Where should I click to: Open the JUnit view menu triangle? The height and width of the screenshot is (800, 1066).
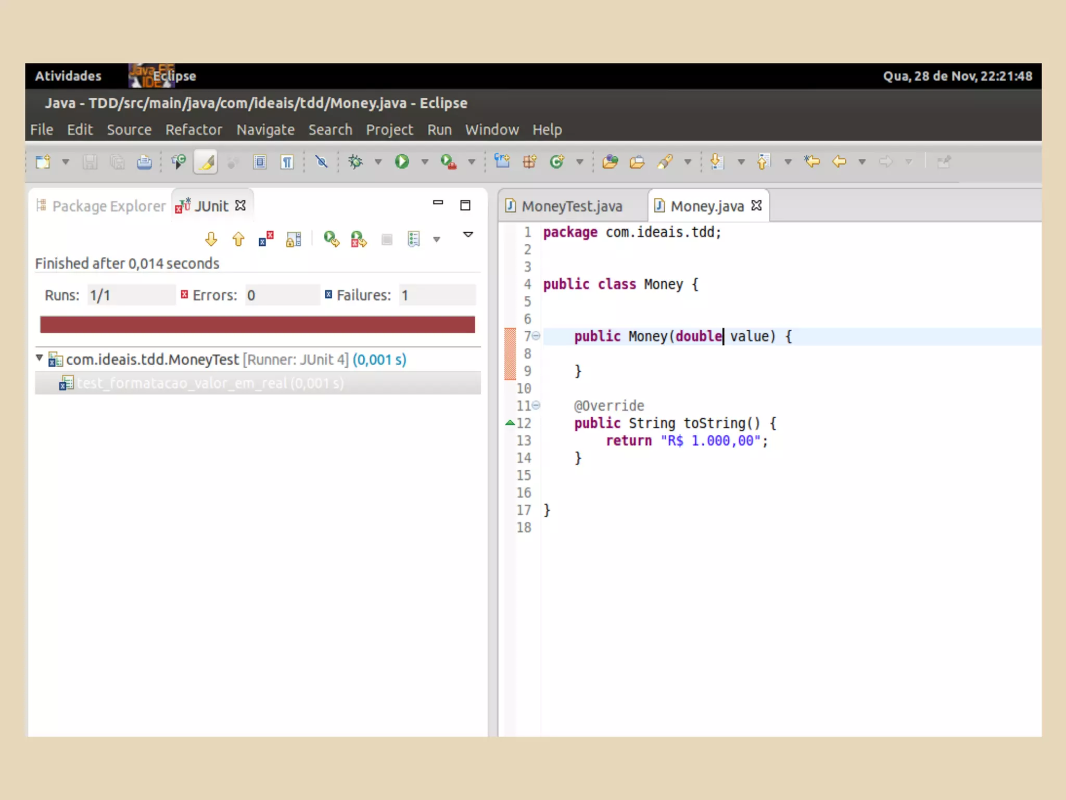(468, 234)
